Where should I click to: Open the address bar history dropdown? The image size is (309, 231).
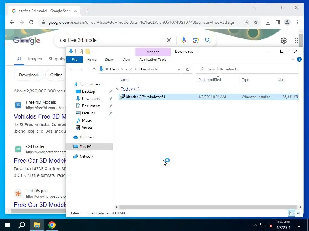tap(179, 69)
